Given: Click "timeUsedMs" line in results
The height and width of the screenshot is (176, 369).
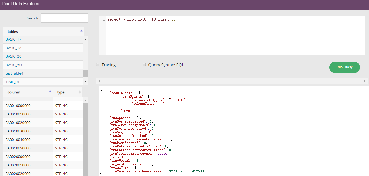Looking at the screenshot, I should [124, 161].
